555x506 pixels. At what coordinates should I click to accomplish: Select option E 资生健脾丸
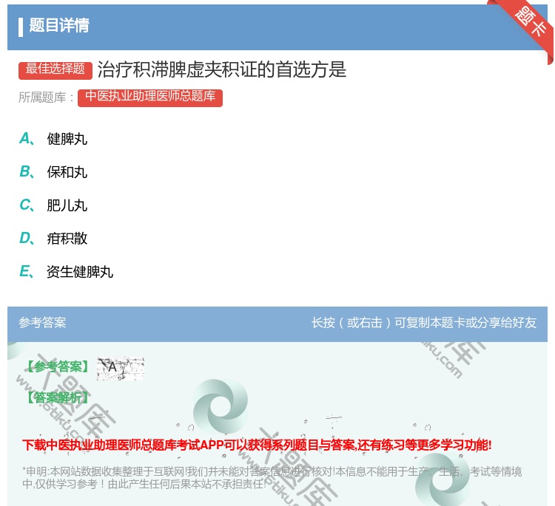(x=66, y=272)
